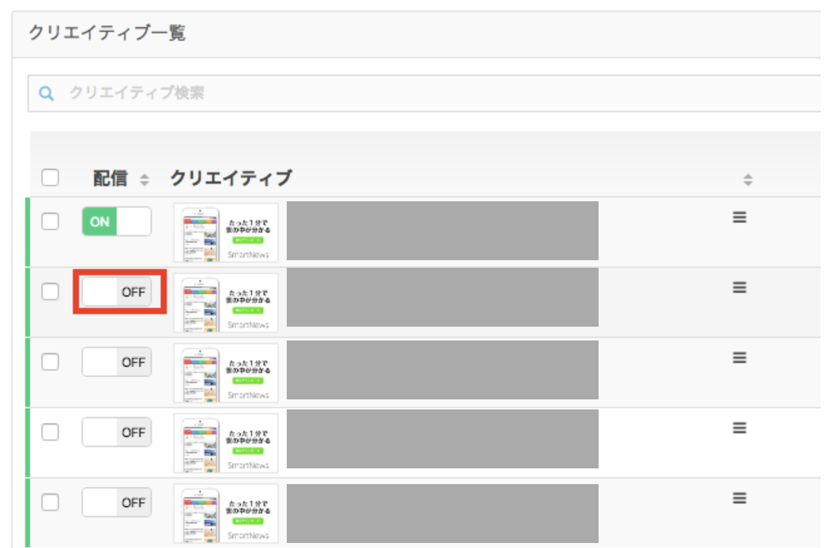Click the magnifier icon in creative search
This screenshot has width=827, height=548.
[46, 93]
